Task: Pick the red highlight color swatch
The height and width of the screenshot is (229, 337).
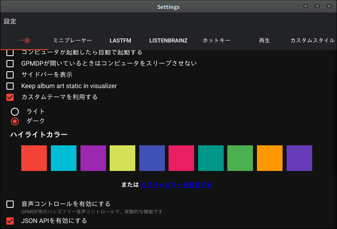Action: coord(34,158)
